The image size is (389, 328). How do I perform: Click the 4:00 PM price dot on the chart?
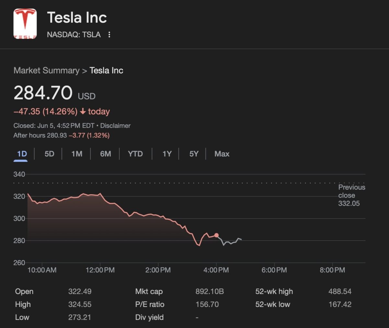coord(216,235)
